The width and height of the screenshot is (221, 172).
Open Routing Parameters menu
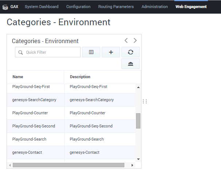116,7
